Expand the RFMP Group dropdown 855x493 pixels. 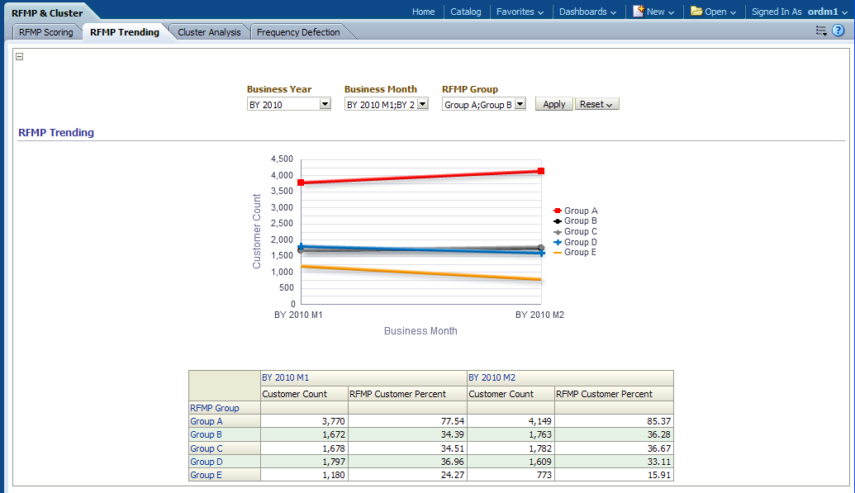tap(520, 105)
